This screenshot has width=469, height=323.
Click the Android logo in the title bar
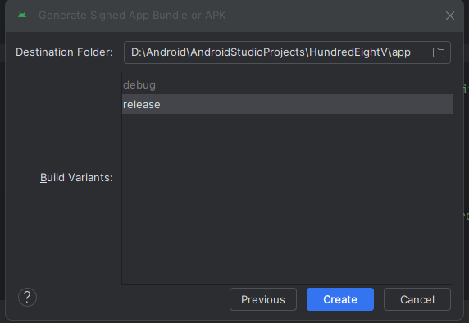[22, 16]
